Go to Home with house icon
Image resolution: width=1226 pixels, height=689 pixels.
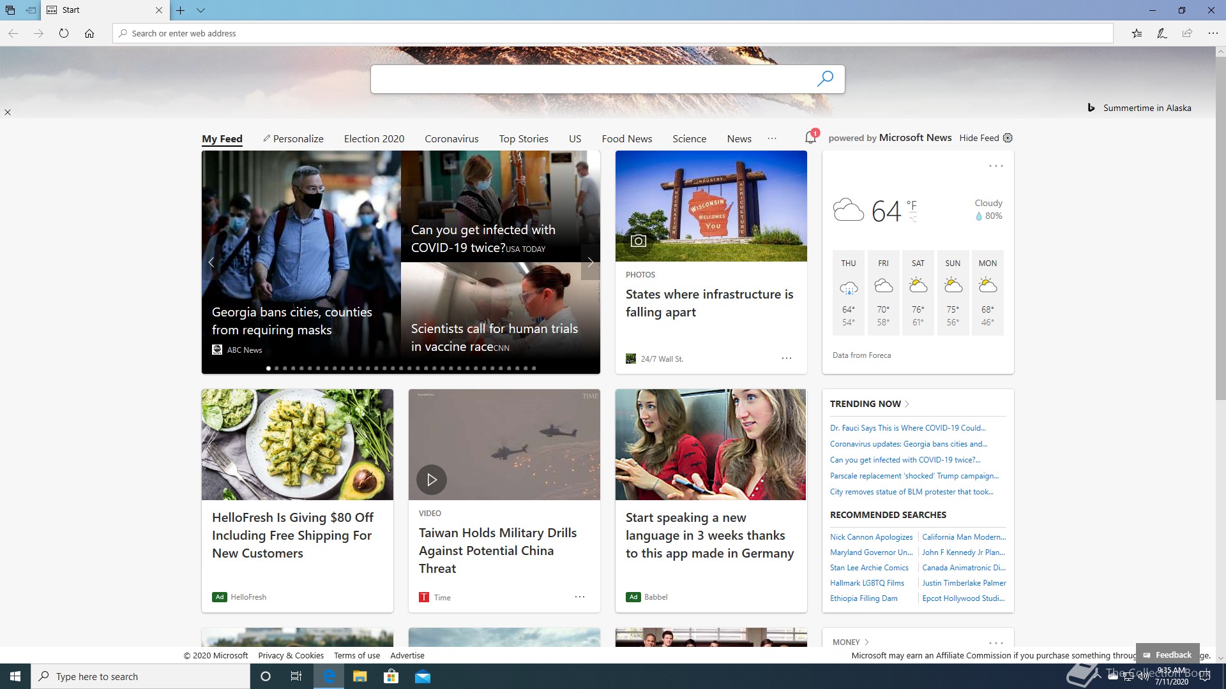89,33
